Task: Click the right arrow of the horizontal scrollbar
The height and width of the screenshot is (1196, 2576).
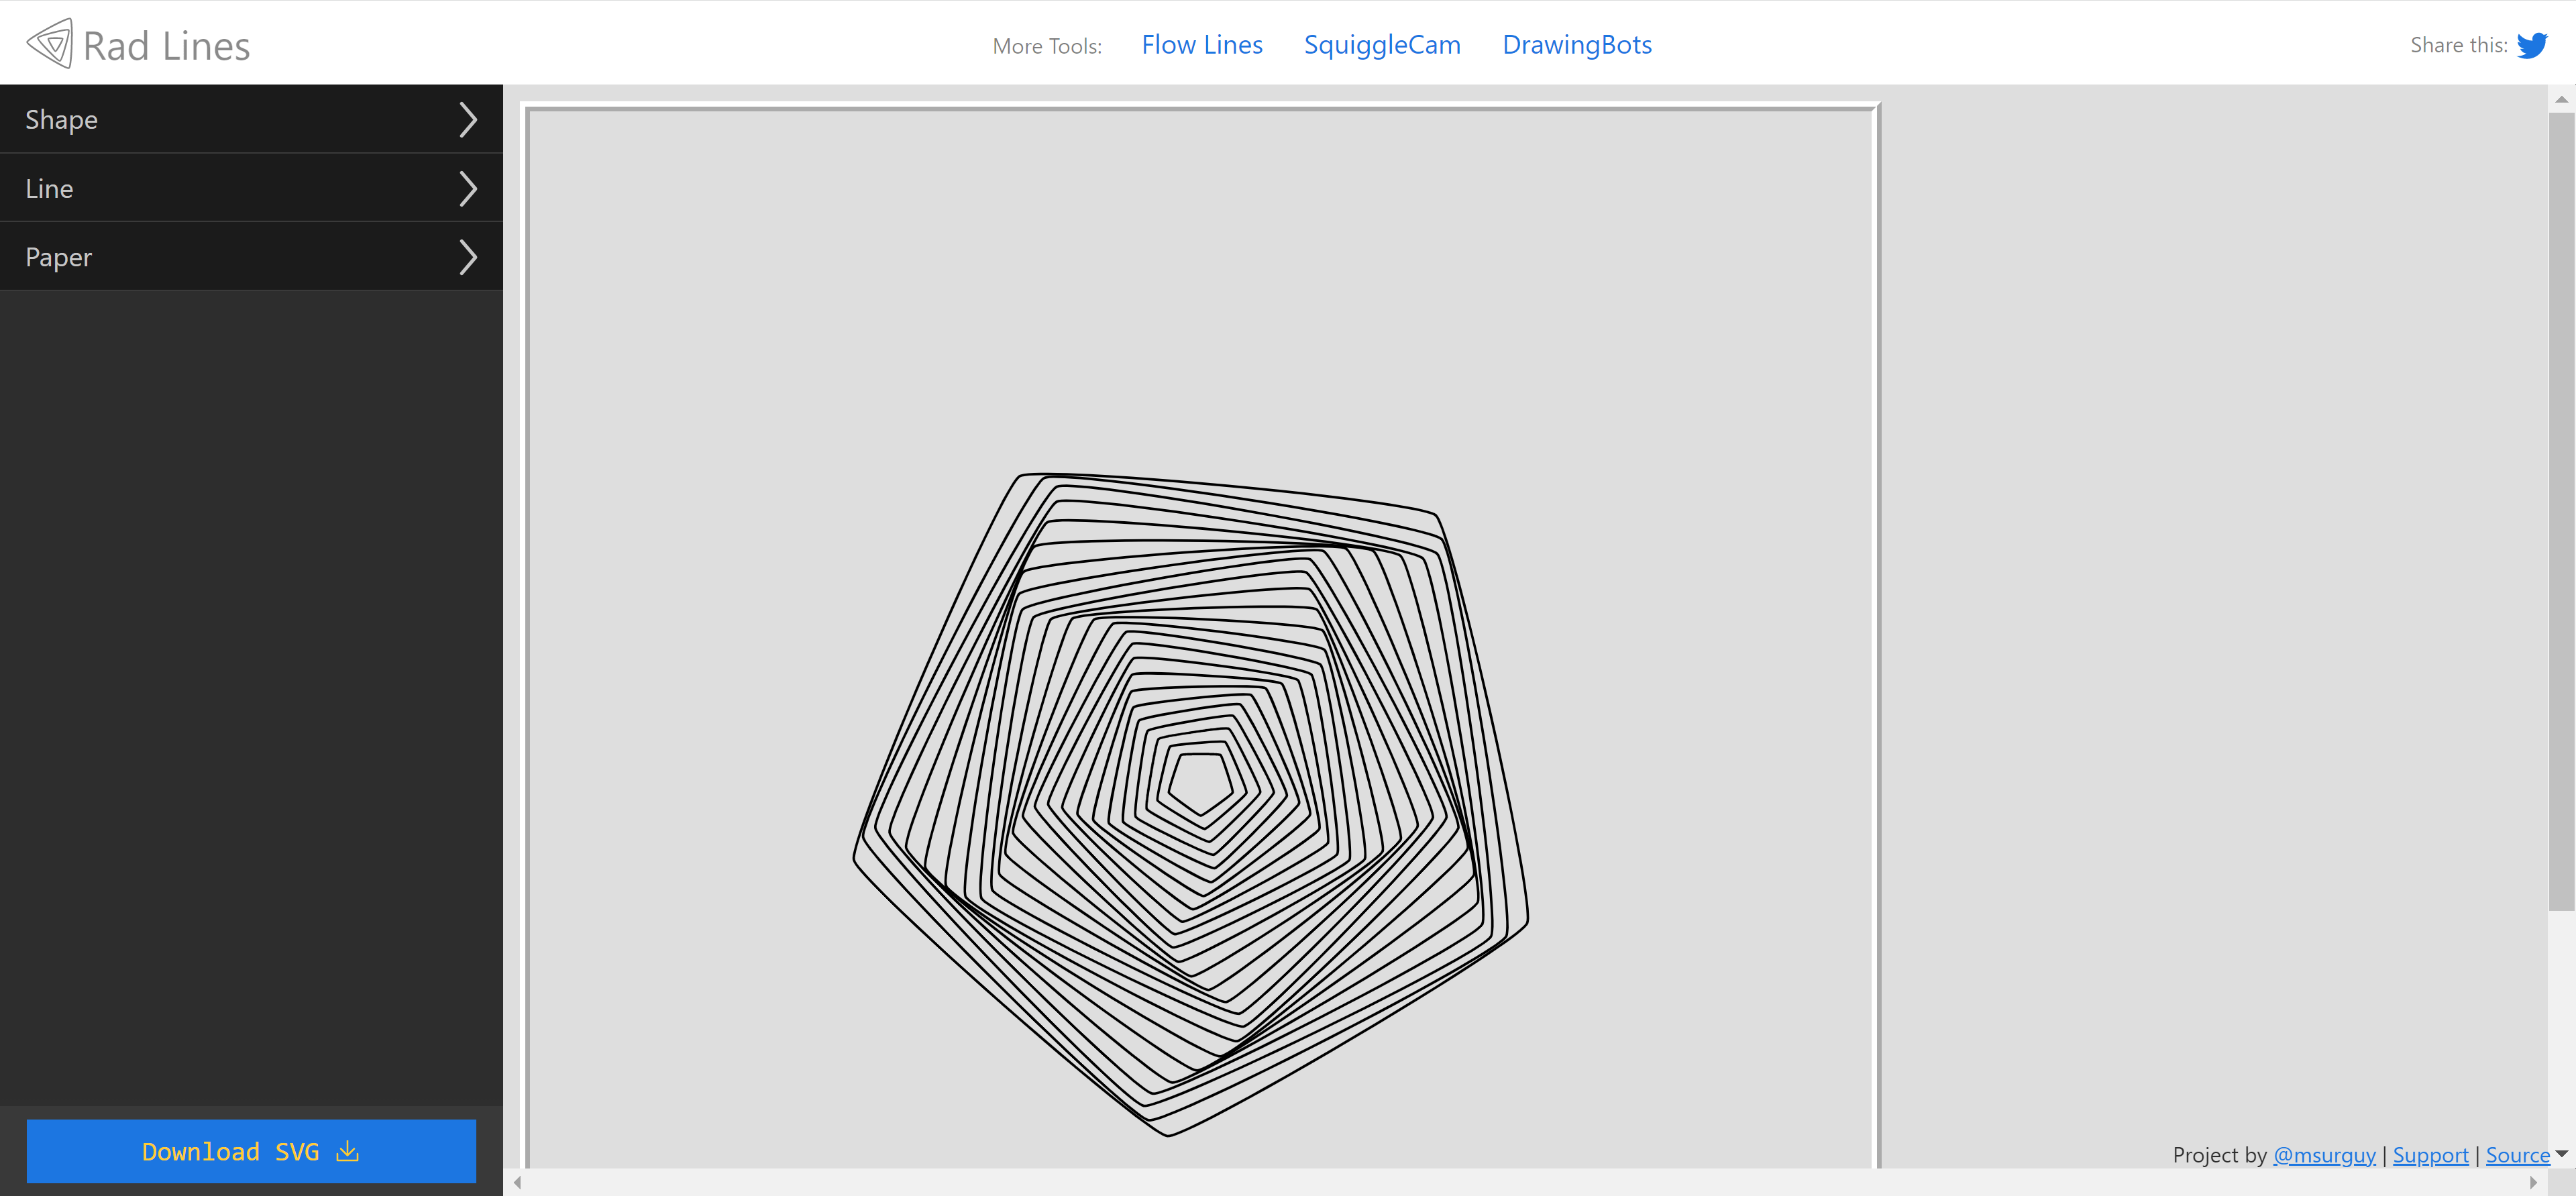Action: pyautogui.click(x=2533, y=1182)
